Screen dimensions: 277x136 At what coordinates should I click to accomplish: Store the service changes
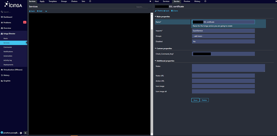[x=195, y=100]
